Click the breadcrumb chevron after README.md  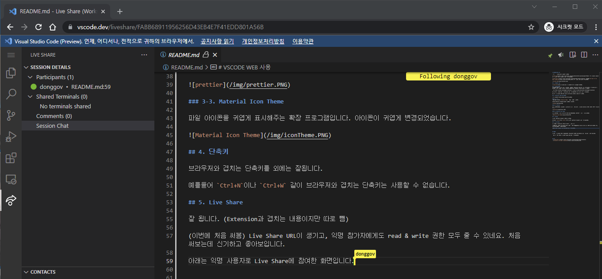[206, 67]
